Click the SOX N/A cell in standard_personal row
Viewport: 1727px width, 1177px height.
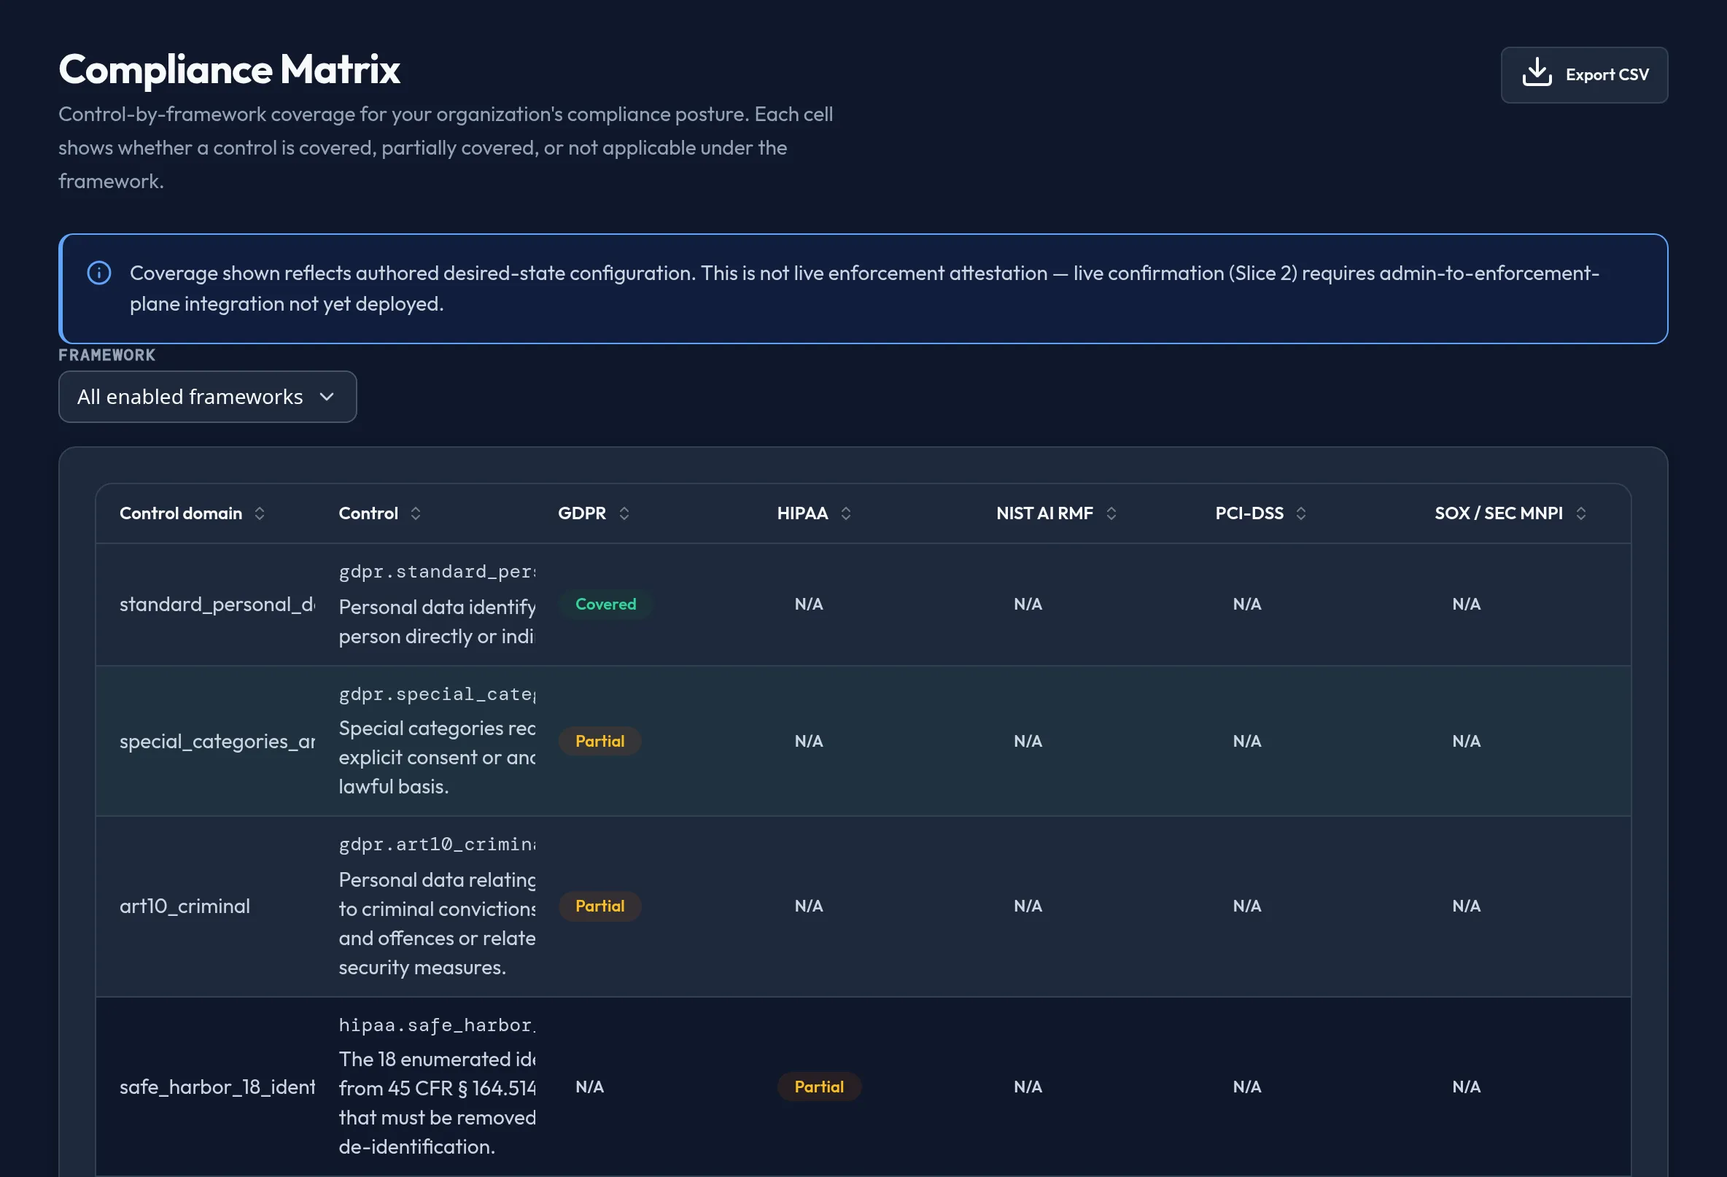pos(1467,604)
